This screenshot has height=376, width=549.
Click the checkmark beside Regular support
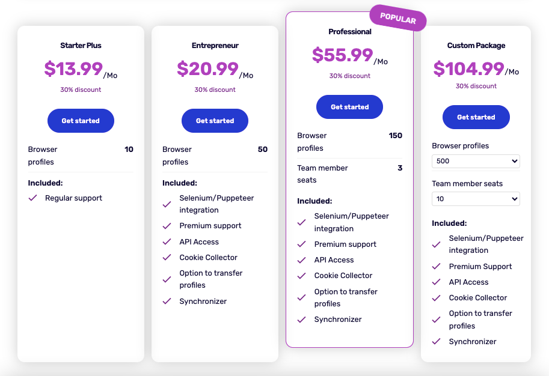point(33,198)
